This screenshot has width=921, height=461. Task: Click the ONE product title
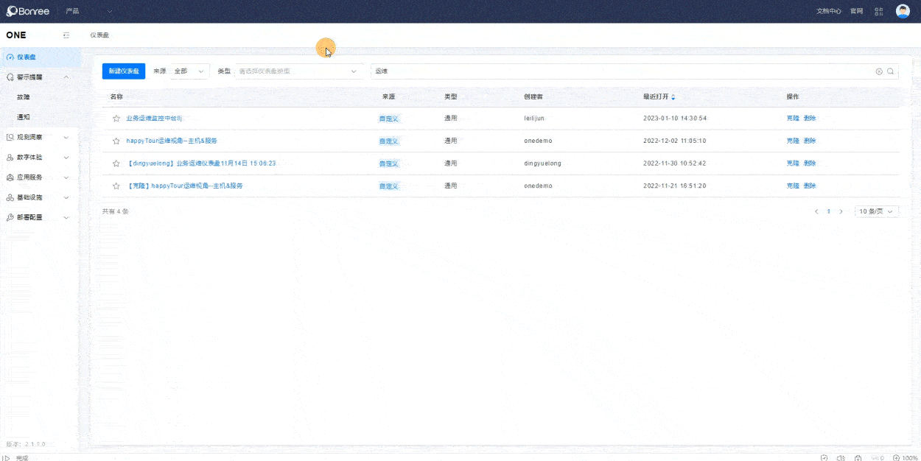[16, 35]
